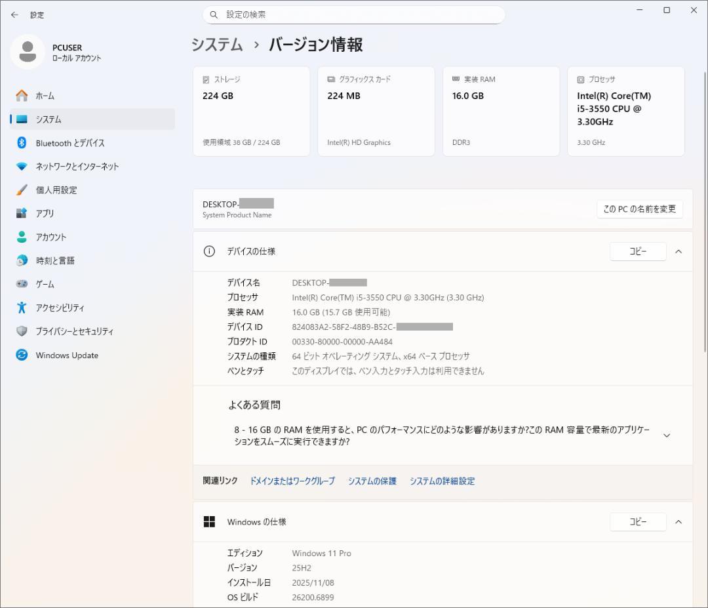This screenshot has height=608, width=708.
Task: Collapse the デバイスの仕様 section
Action: (x=678, y=251)
